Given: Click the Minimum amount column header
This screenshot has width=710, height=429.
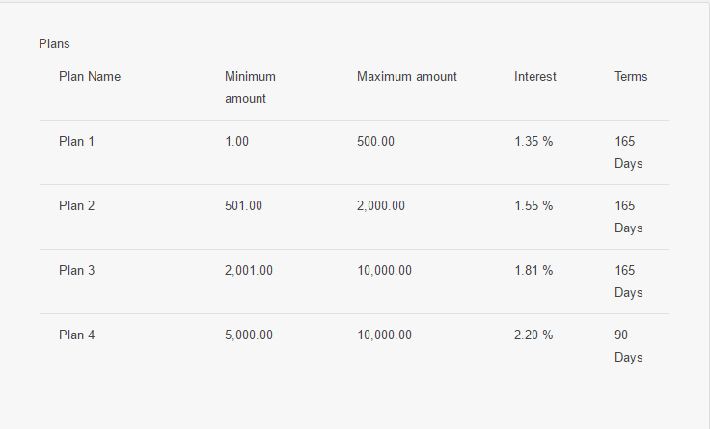Looking at the screenshot, I should 250,88.
